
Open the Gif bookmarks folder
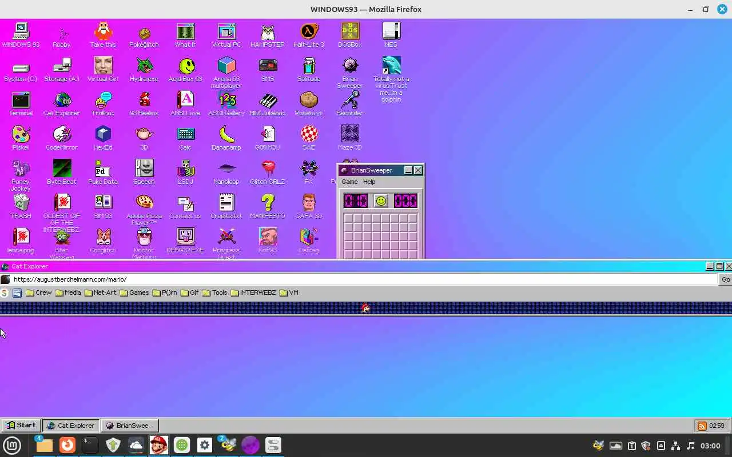click(189, 292)
